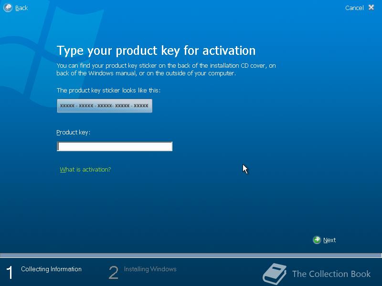Viewport: 382px width, 286px height.
Task: Click the Back text label
Action: (x=21, y=8)
